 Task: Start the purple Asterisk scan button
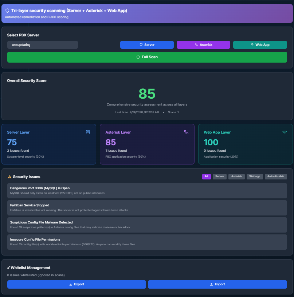click(203, 45)
